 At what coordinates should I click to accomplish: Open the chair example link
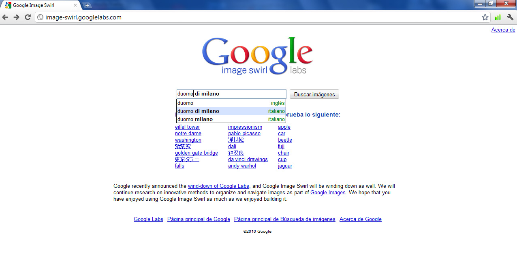[x=284, y=153]
